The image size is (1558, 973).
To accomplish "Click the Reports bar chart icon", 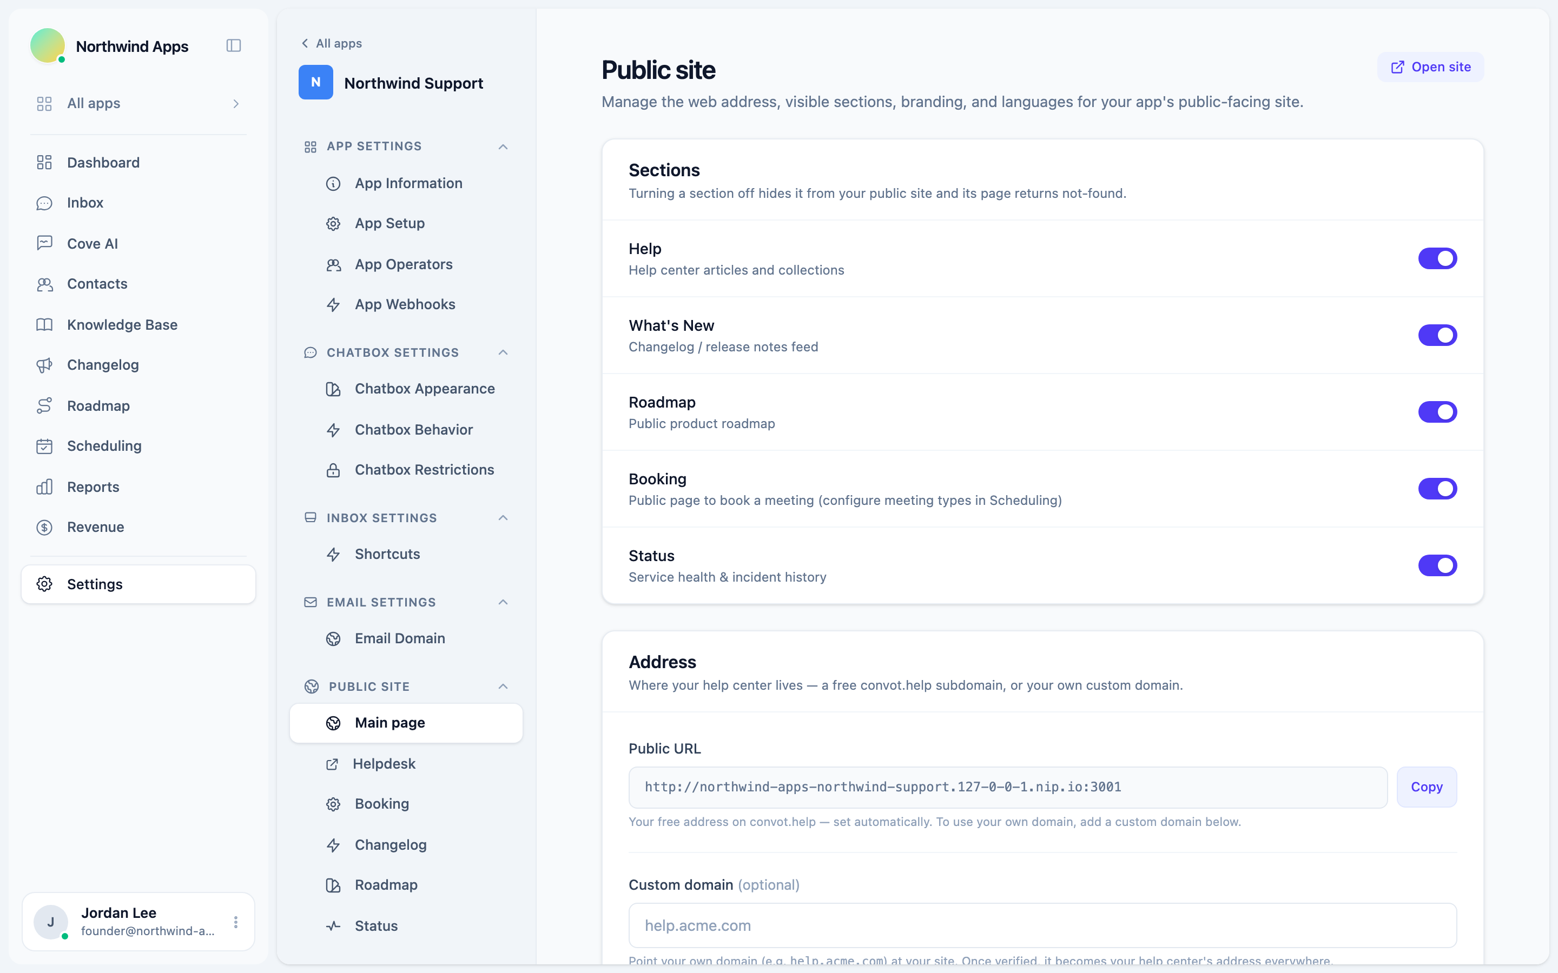I will click(x=44, y=486).
